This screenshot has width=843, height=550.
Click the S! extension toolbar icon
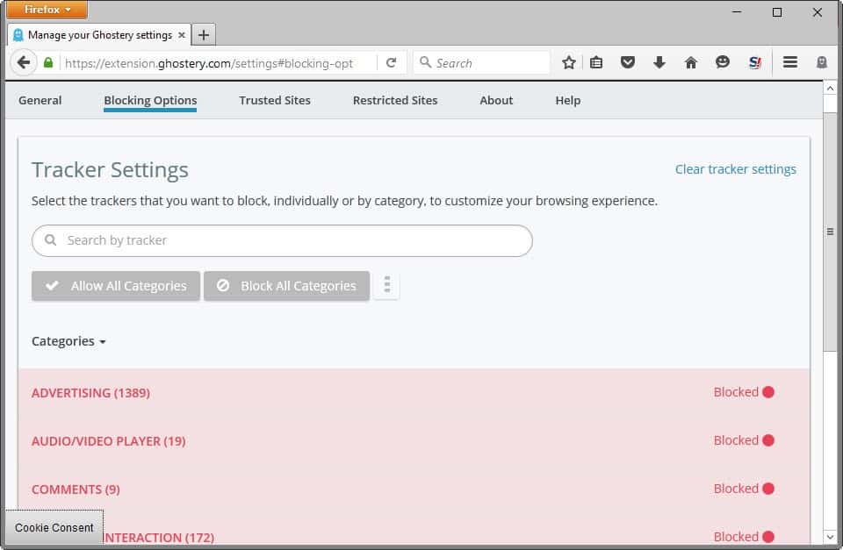tap(755, 63)
